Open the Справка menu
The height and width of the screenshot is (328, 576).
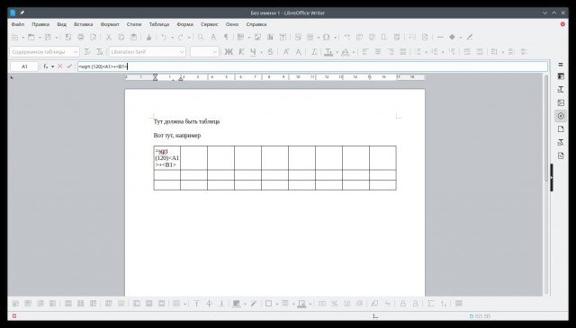click(256, 24)
